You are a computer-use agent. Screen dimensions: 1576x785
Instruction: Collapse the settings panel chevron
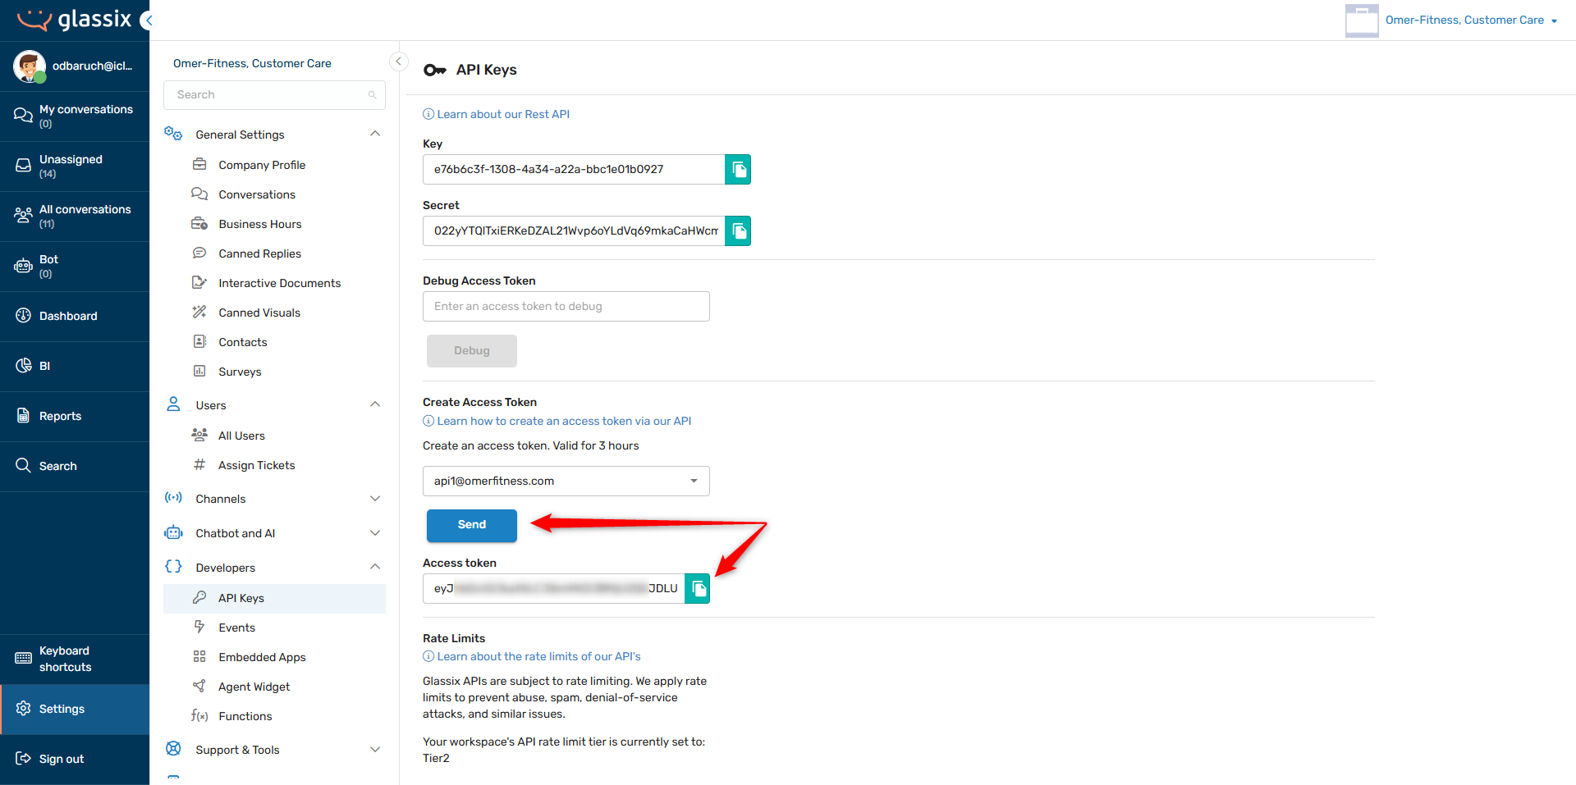(x=398, y=62)
